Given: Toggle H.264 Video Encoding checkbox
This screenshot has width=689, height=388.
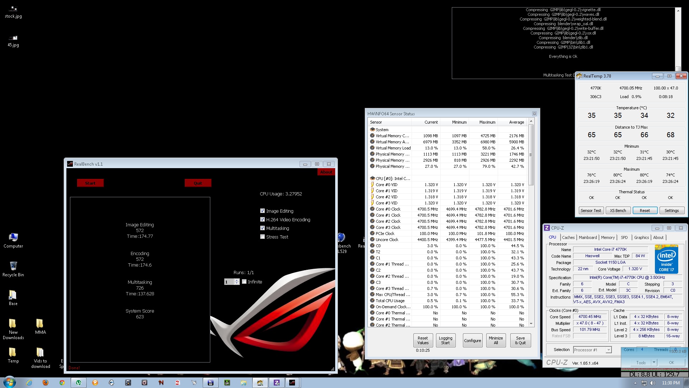Looking at the screenshot, I should 262,220.
